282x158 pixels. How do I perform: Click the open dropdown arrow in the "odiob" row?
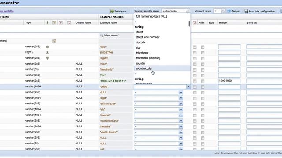click(188, 87)
